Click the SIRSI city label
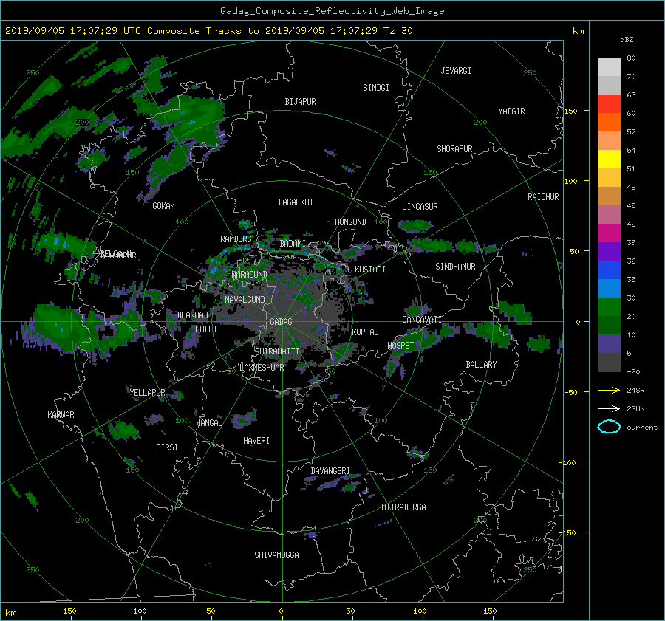 [x=167, y=447]
